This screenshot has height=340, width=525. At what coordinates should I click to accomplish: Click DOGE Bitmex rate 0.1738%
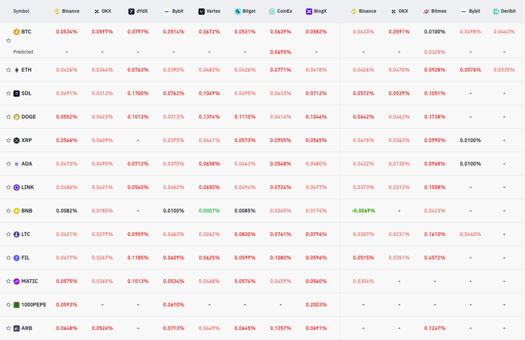pyautogui.click(x=435, y=117)
